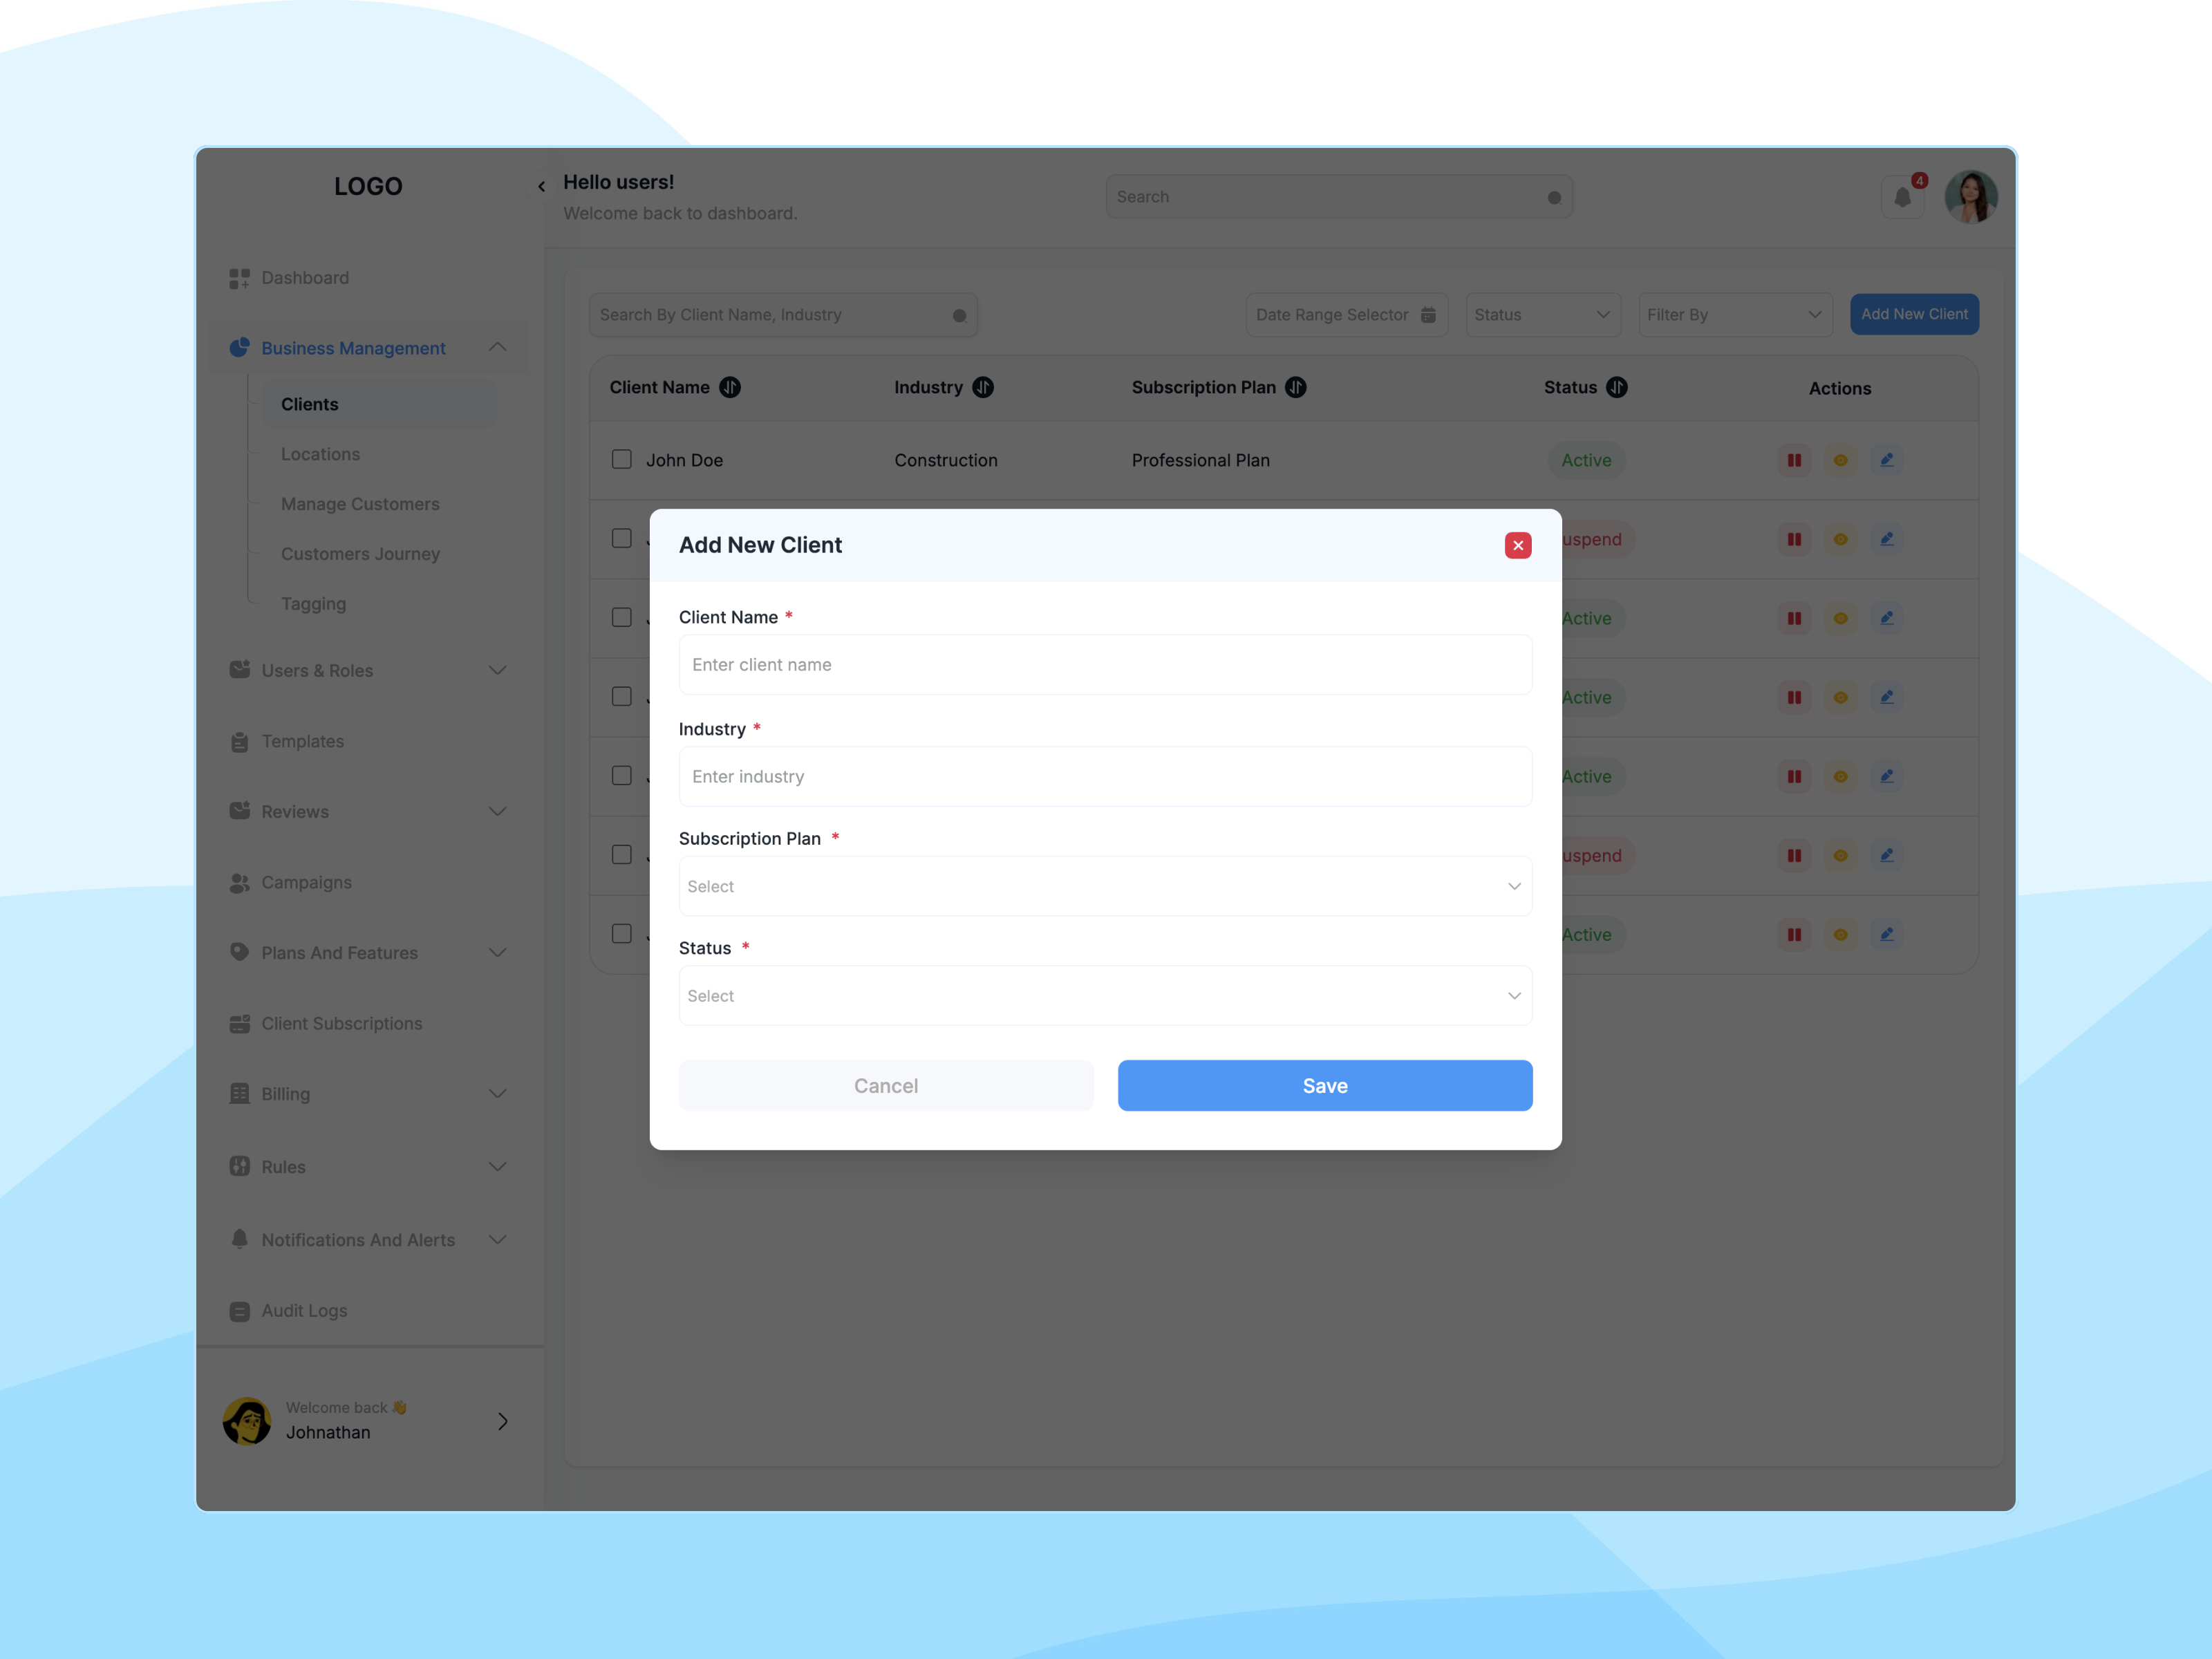Click the Dashboard icon in sidebar
Image resolution: width=2212 pixels, height=1659 pixels.
(239, 278)
